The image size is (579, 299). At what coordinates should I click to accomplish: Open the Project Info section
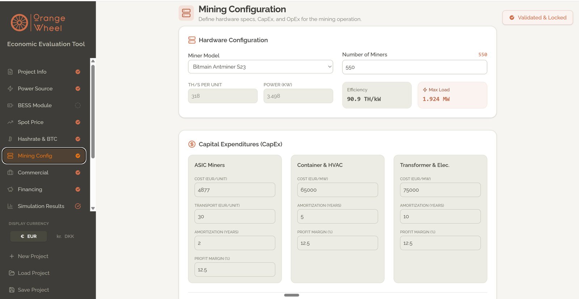(x=44, y=72)
